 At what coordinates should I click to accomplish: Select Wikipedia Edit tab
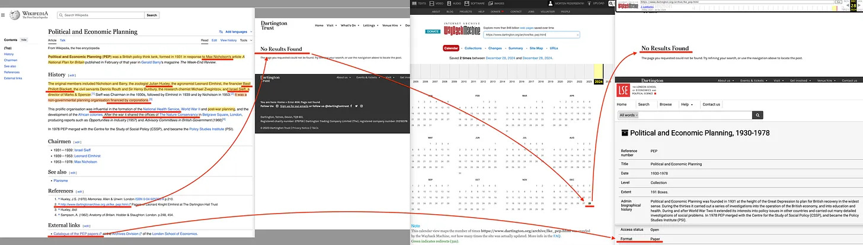pos(214,40)
